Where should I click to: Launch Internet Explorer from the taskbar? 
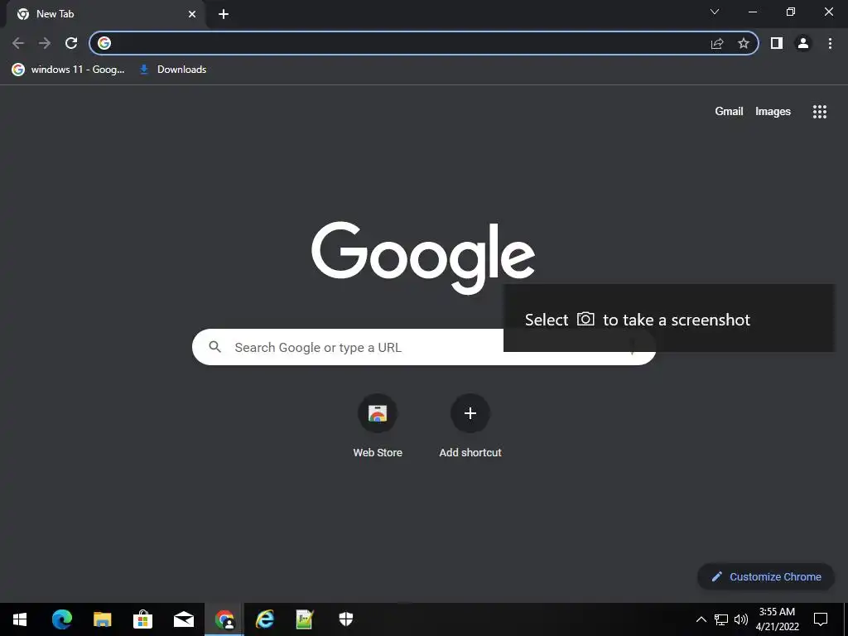click(264, 619)
